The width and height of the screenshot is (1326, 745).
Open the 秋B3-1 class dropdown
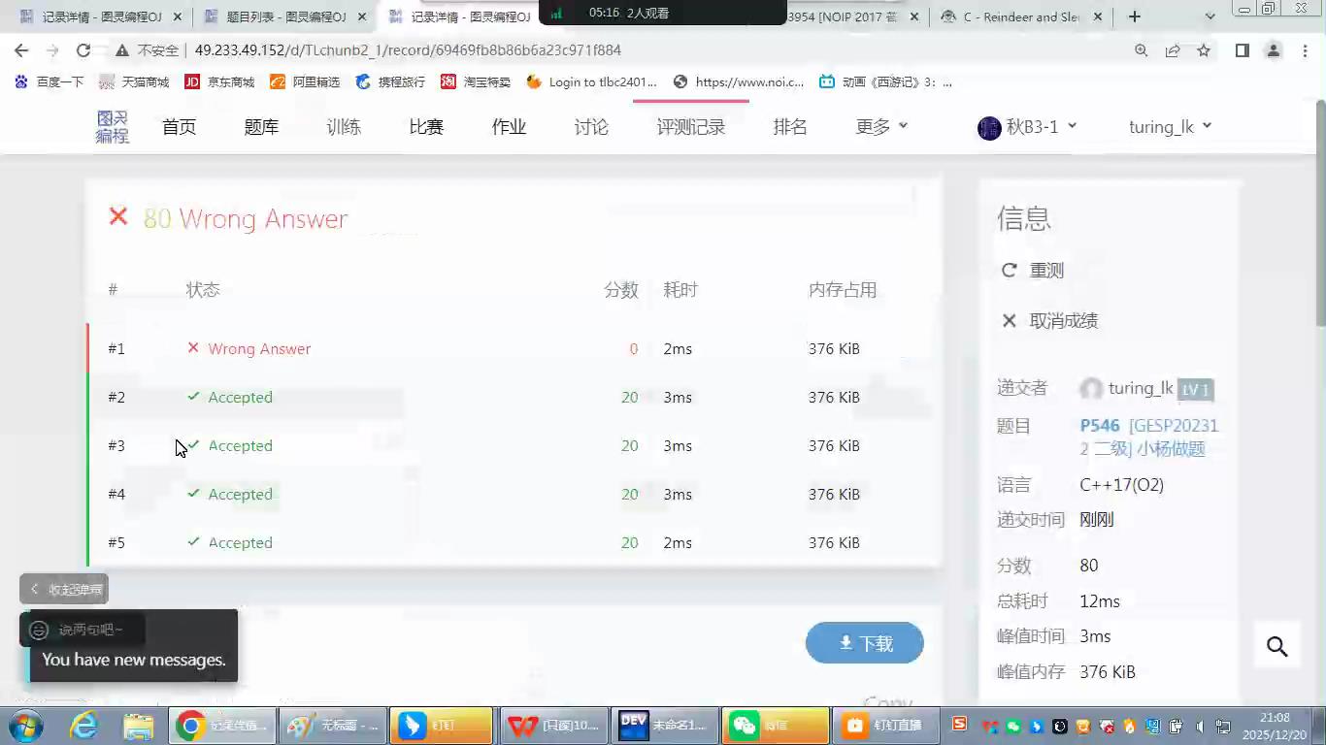[x=1027, y=127]
